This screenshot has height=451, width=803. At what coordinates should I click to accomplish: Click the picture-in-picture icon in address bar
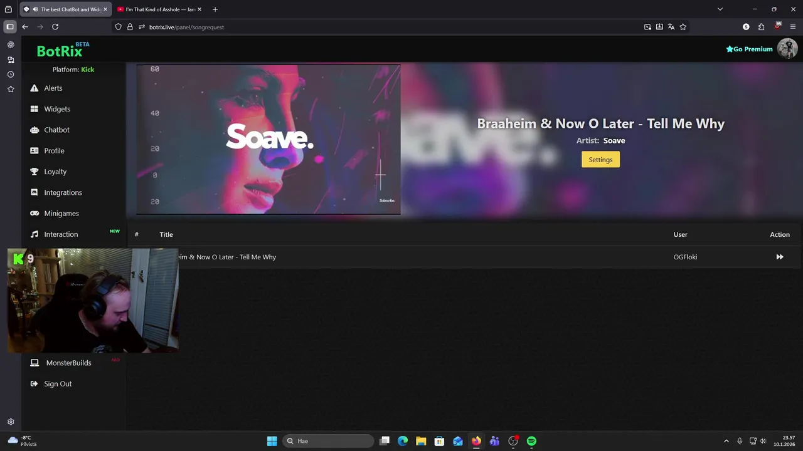647,27
